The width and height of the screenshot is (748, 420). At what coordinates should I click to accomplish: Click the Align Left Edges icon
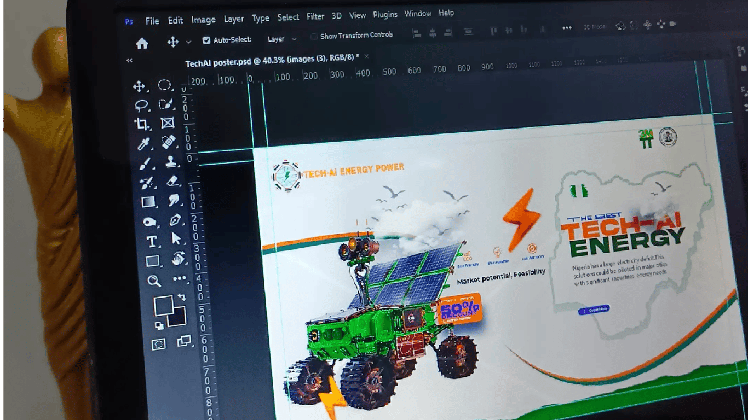417,33
